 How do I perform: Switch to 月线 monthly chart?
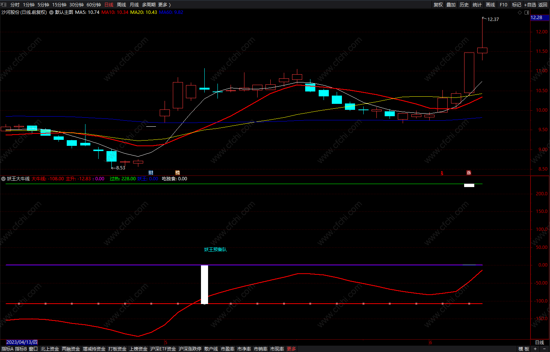click(134, 5)
